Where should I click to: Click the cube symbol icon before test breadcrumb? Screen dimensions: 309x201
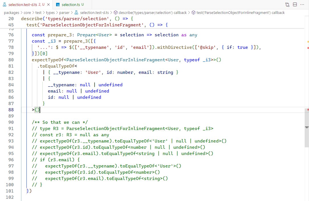pyautogui.click(x=194, y=12)
